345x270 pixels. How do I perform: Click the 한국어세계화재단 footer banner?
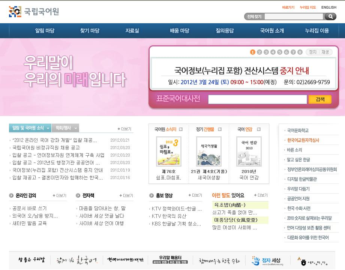click(x=125, y=260)
